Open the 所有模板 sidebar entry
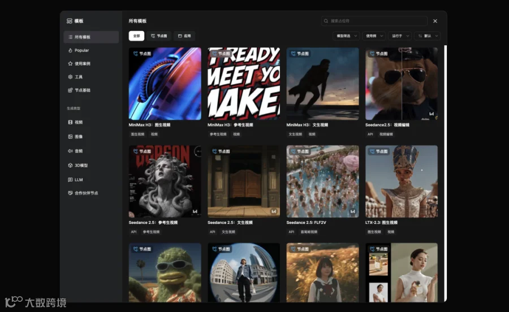This screenshot has height=312, width=509. click(x=91, y=37)
